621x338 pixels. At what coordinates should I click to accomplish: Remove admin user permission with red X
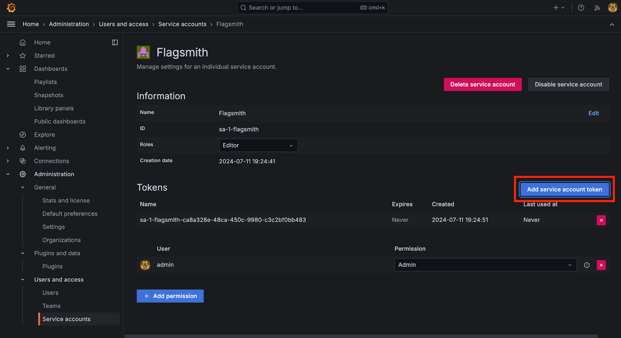click(x=601, y=265)
